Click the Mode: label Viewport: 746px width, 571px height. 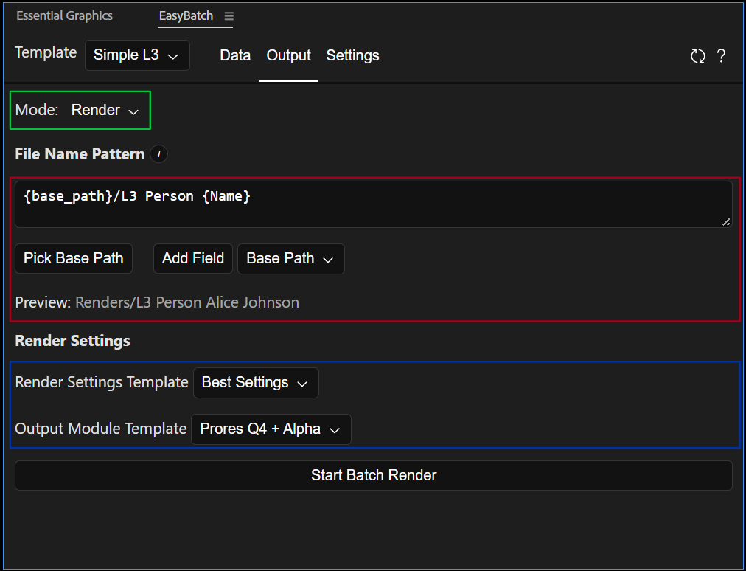point(37,110)
